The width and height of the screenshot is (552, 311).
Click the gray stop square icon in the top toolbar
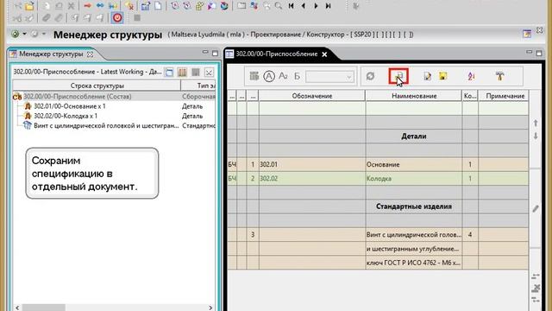137,17
